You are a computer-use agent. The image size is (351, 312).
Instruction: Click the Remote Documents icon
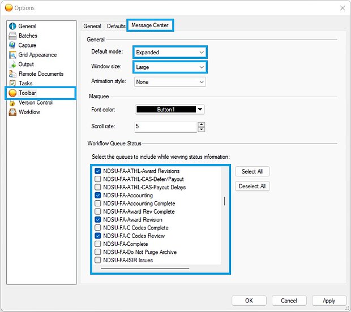(12, 73)
